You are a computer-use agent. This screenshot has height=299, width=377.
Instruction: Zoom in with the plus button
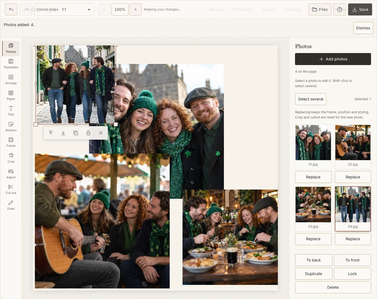click(135, 9)
